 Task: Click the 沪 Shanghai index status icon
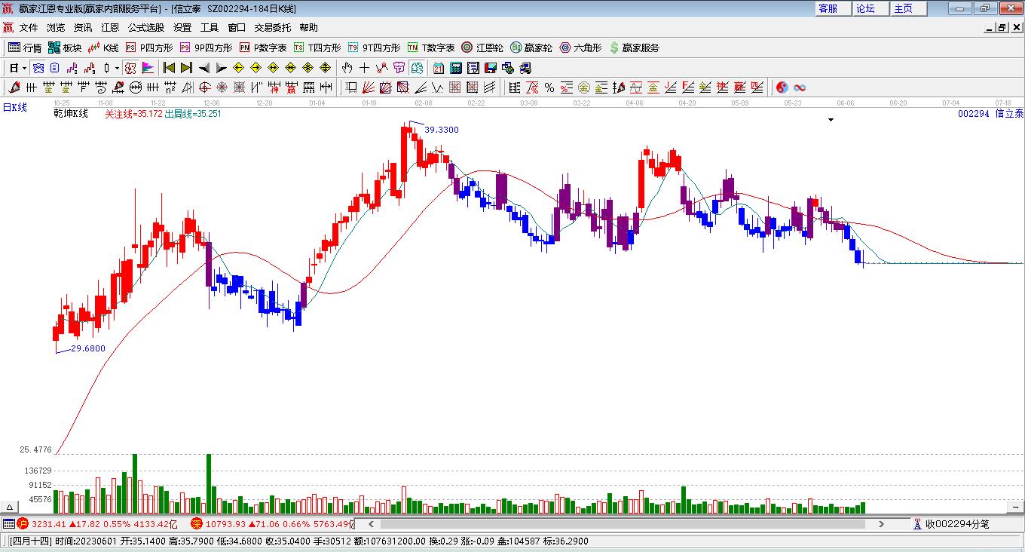pyautogui.click(x=23, y=523)
